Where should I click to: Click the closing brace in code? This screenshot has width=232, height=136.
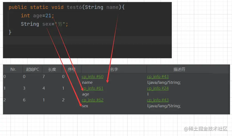(x=10, y=32)
